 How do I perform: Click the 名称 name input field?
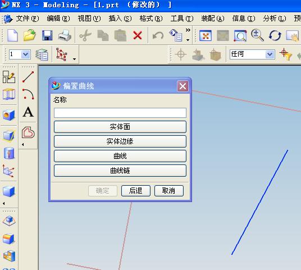click(120, 113)
